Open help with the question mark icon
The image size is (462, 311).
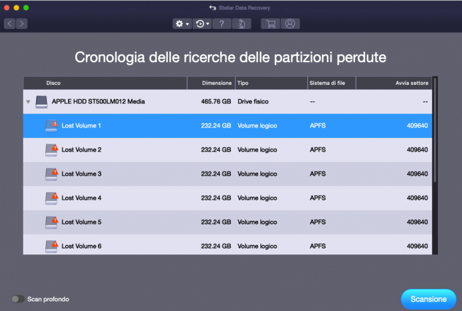221,23
